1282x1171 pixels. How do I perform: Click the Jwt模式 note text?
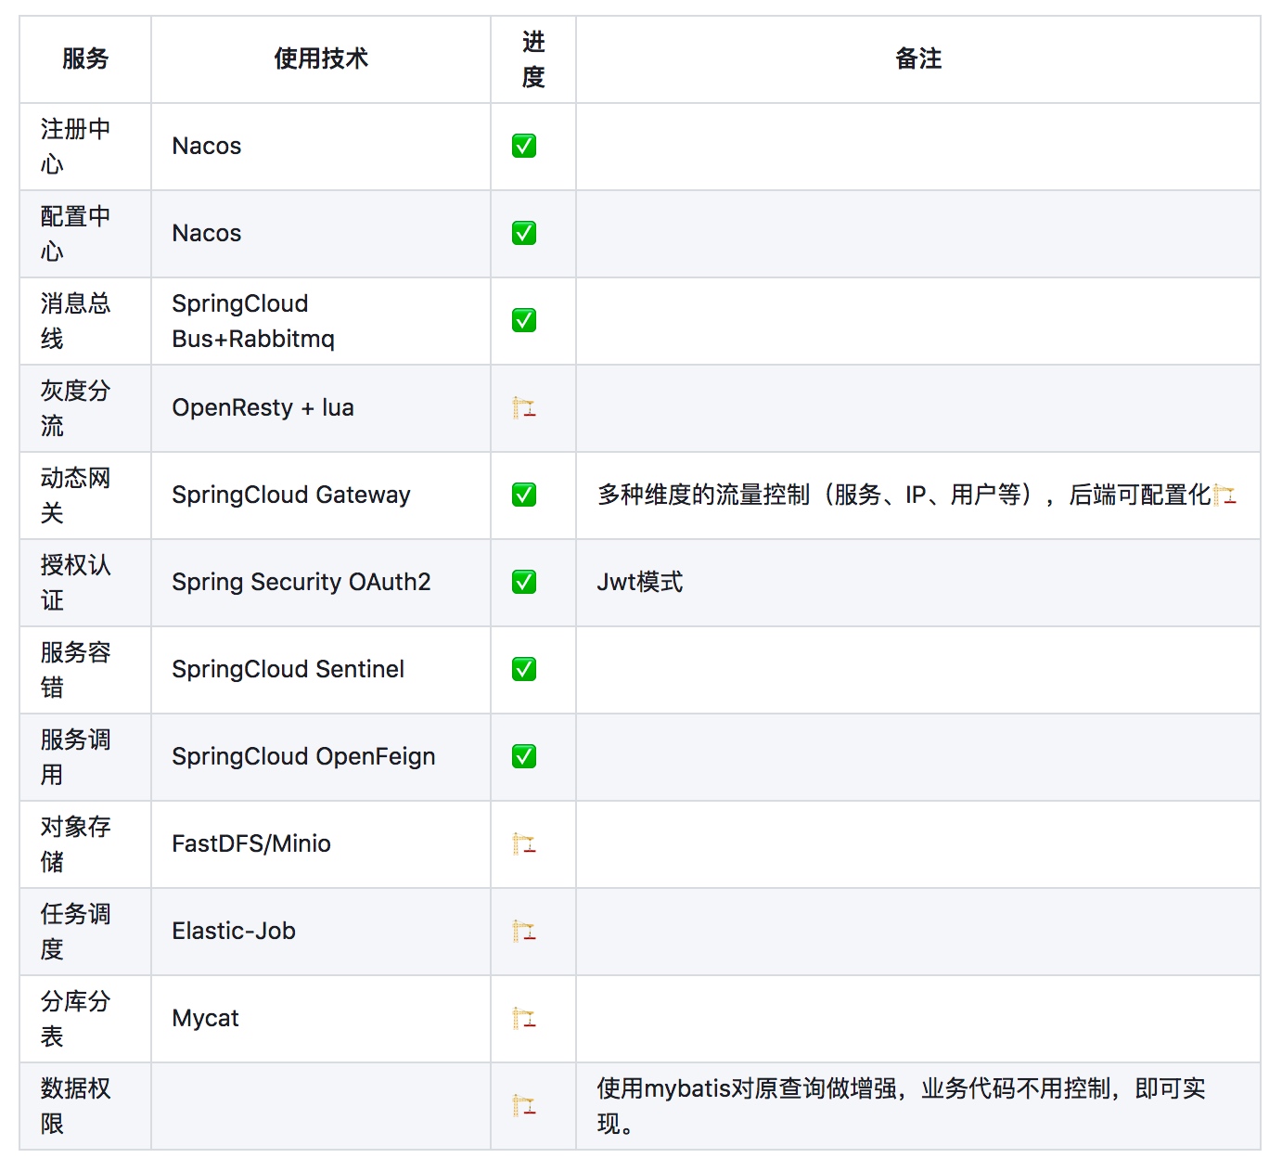click(x=640, y=583)
